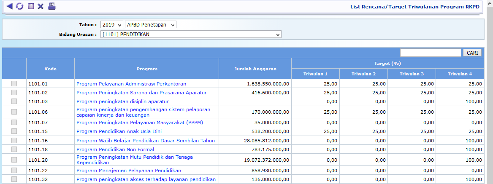This screenshot has height=184, width=493.
Task: Click the back arrow icon
Action: (x=9, y=6)
